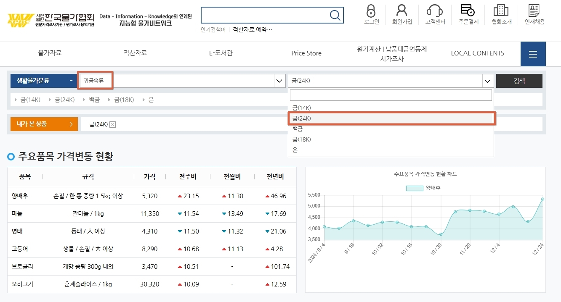Open the 귀금속류 category dropdown
The width and height of the screenshot is (561, 302).
(x=177, y=81)
